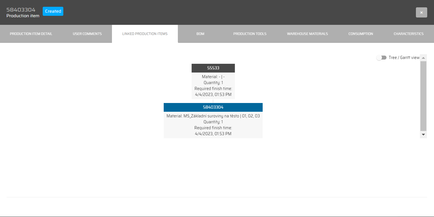434x217 pixels.
Task: Switch to the Consumption tab
Action: point(360,34)
